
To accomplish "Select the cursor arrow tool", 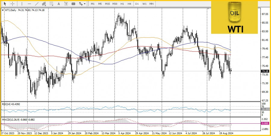I will (x=5, y=4).
